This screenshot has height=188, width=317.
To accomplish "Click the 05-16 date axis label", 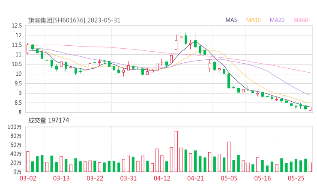I will tap(263, 178).
